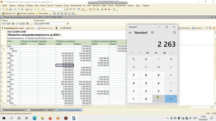The image size is (216, 121).
Task: Click the paste icon in 1C toolbar
Action: tap(22, 9)
